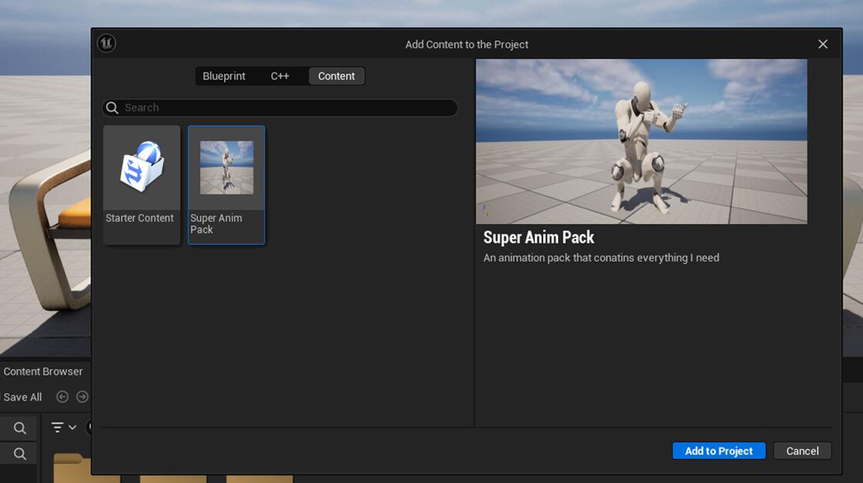Image resolution: width=863 pixels, height=483 pixels.
Task: Click the upper search icon in sources panel
Action: click(20, 428)
